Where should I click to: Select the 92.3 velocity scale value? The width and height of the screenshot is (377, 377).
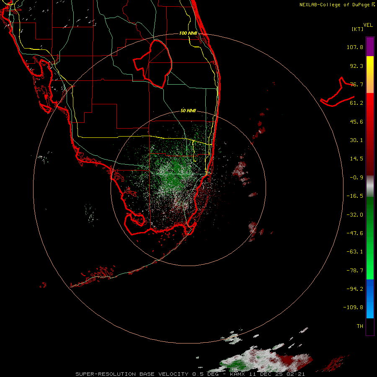(356, 66)
